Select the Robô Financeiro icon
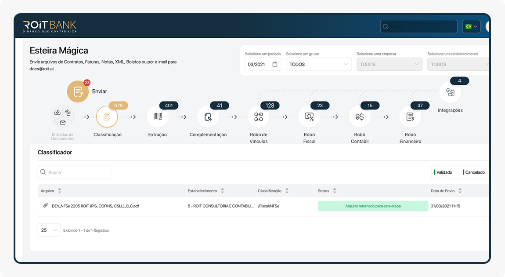This screenshot has height=277, width=505. 410,117
